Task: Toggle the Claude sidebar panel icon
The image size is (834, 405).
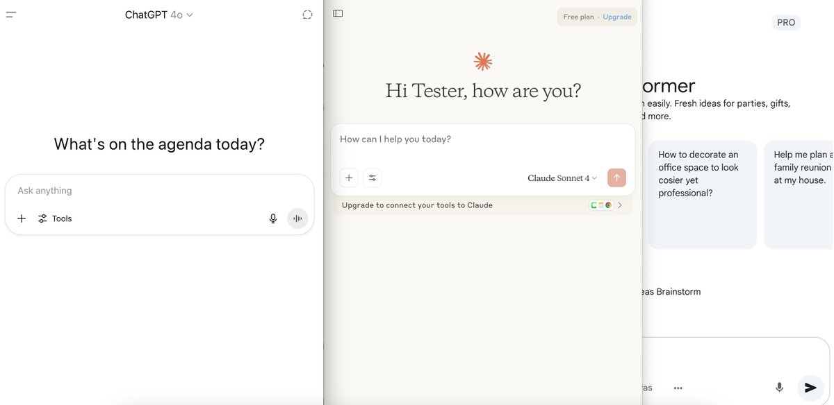Action: pyautogui.click(x=338, y=13)
